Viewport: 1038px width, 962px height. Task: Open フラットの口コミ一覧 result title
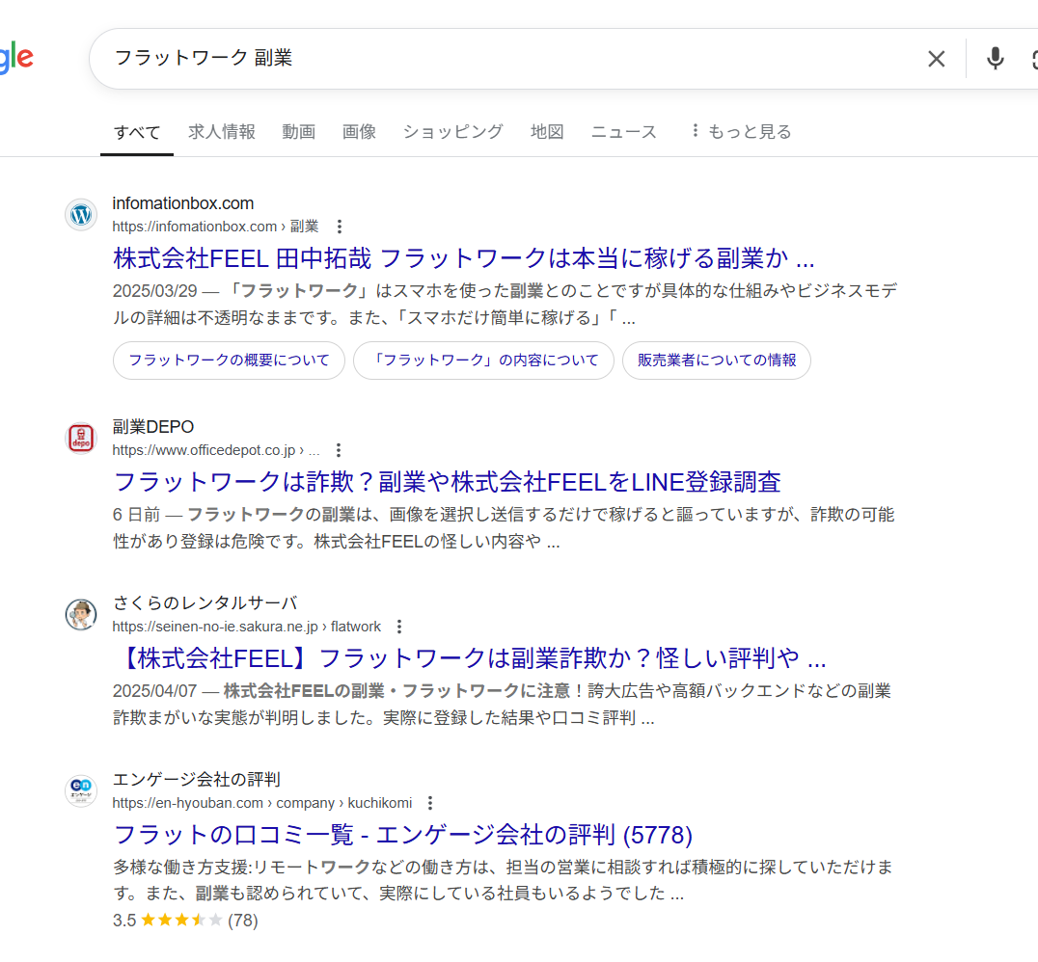[x=402, y=835]
